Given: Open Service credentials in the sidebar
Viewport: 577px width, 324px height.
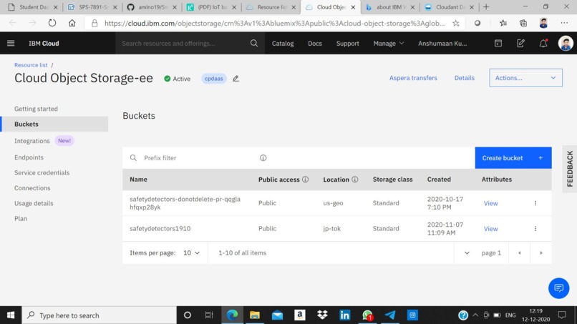Looking at the screenshot, I should click(x=42, y=173).
